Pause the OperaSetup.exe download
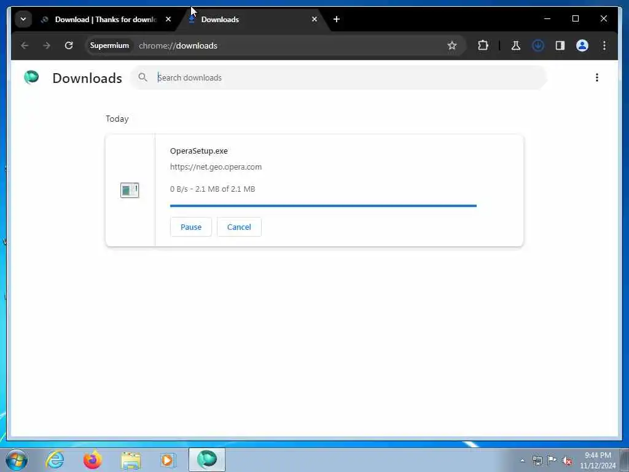 tap(191, 227)
